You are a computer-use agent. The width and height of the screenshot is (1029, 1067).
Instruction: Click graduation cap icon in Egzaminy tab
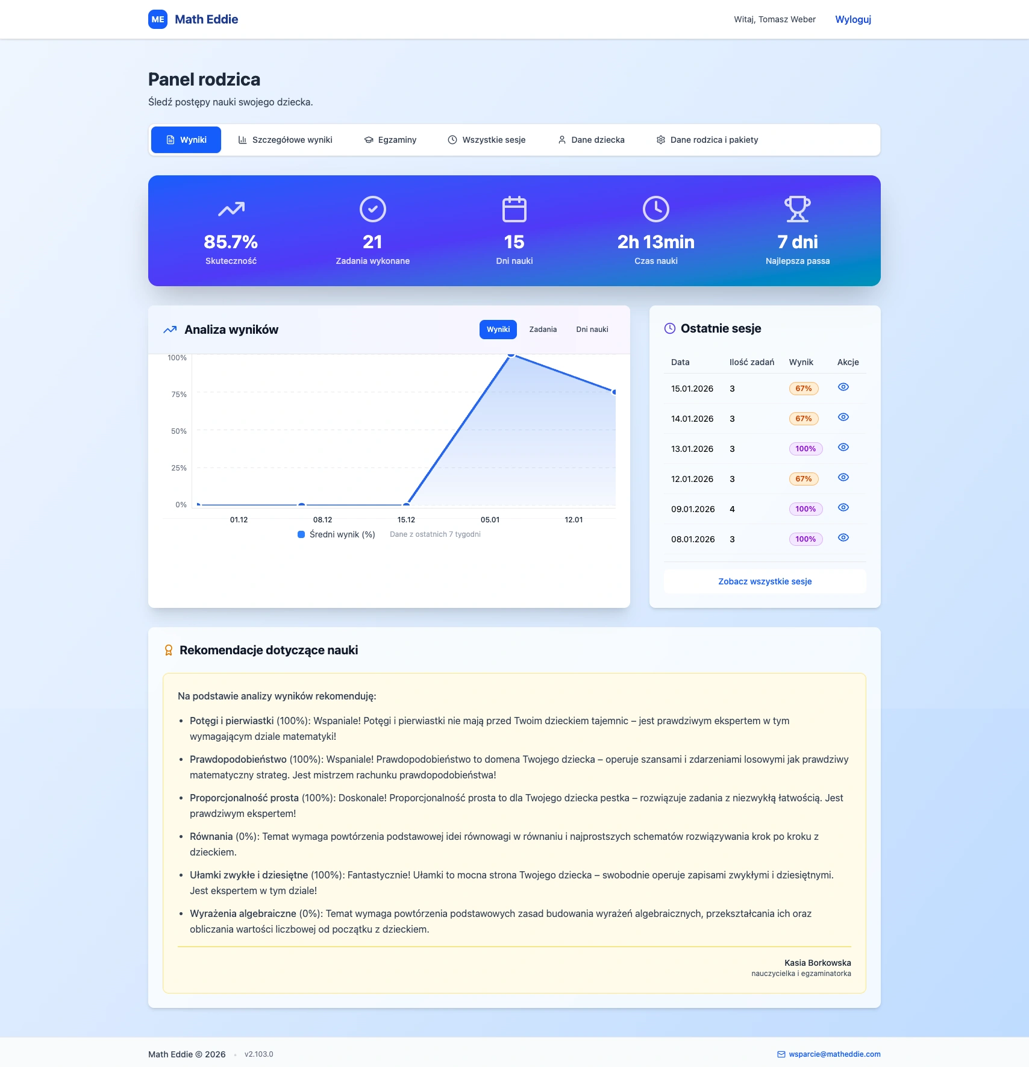(x=369, y=140)
